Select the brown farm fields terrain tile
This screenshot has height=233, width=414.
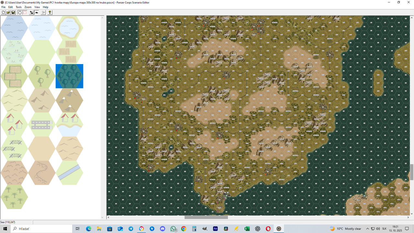[x=69, y=52]
